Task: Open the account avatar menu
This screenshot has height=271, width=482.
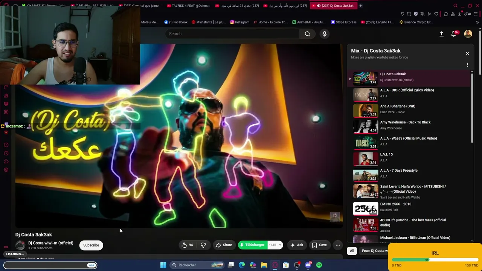Action: [x=468, y=34]
